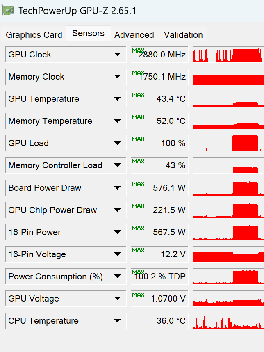The height and width of the screenshot is (352, 264).
Task: Open the Advanced tab
Action: (x=134, y=35)
